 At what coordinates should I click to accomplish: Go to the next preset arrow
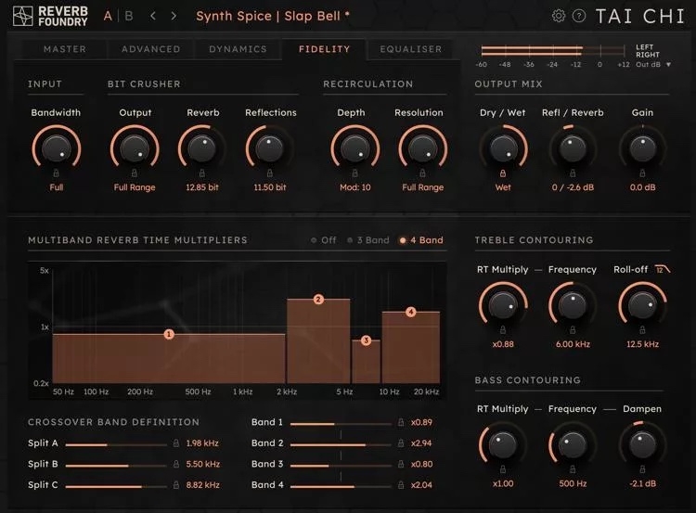tap(174, 16)
